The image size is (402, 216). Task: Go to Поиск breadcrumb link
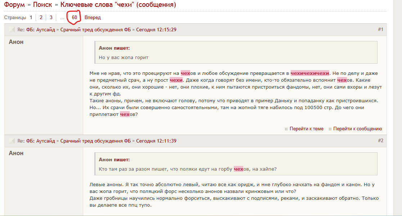(43, 5)
